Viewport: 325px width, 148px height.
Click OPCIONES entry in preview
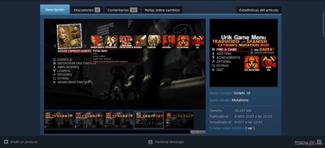pyautogui.click(x=64, y=75)
